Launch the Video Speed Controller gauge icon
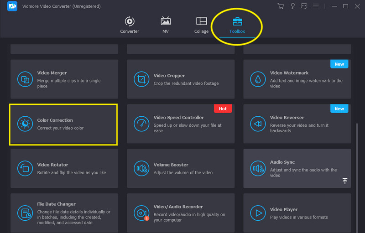The height and width of the screenshot is (233, 365). coord(141,124)
